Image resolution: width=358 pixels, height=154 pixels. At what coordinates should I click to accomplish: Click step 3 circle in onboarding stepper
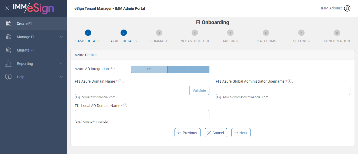point(159,33)
